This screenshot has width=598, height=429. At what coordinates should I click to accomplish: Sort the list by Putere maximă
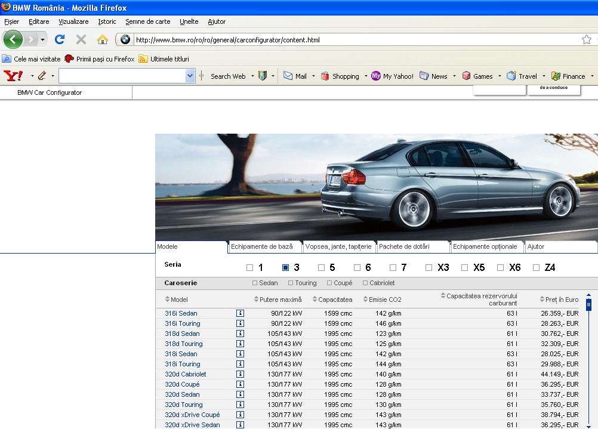click(278, 300)
